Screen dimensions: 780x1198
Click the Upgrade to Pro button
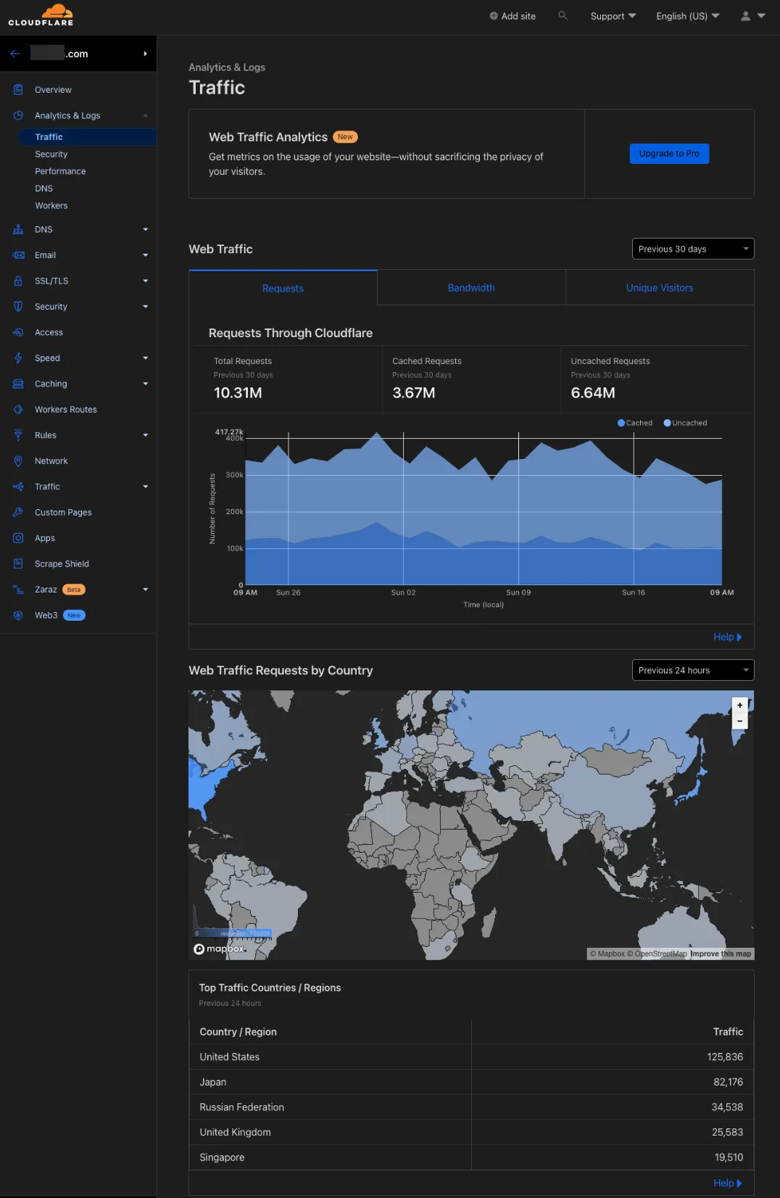point(669,154)
